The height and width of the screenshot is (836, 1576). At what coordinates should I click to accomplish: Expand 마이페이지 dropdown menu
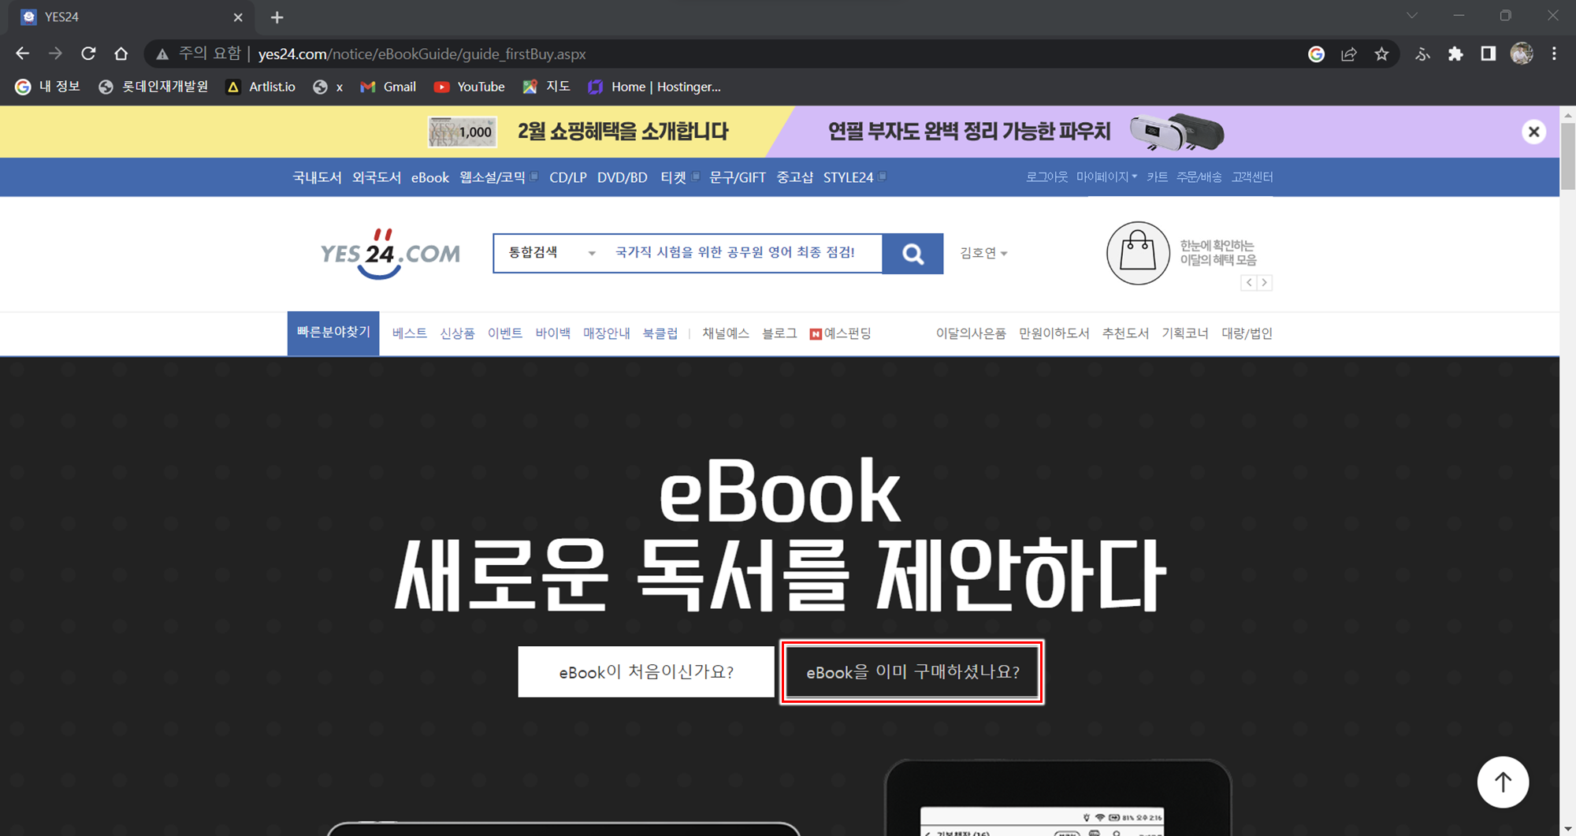point(1107,177)
